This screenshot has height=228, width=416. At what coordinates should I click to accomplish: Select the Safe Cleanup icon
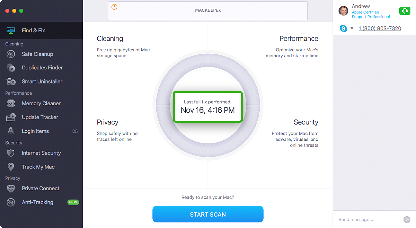tap(11, 54)
